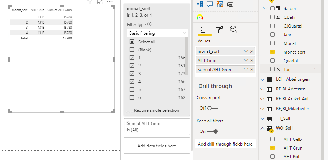
Task: Click the Add data fields here box
Action: coord(157,146)
